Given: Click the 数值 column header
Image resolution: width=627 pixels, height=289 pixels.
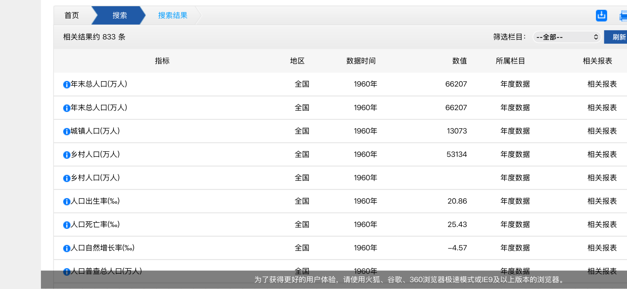Looking at the screenshot, I should coord(459,61).
